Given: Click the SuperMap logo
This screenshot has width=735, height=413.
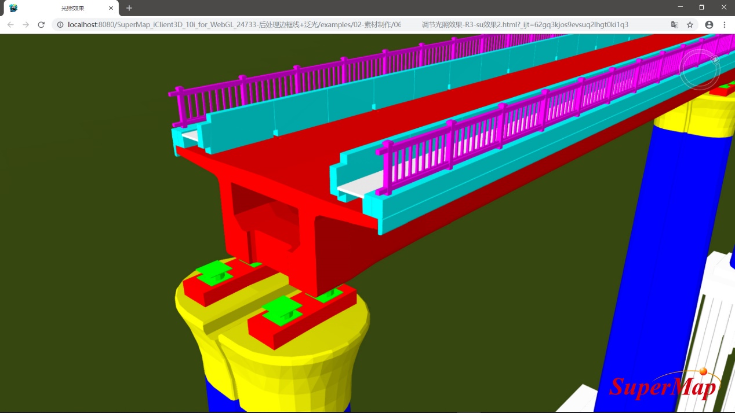Looking at the screenshot, I should click(x=664, y=386).
